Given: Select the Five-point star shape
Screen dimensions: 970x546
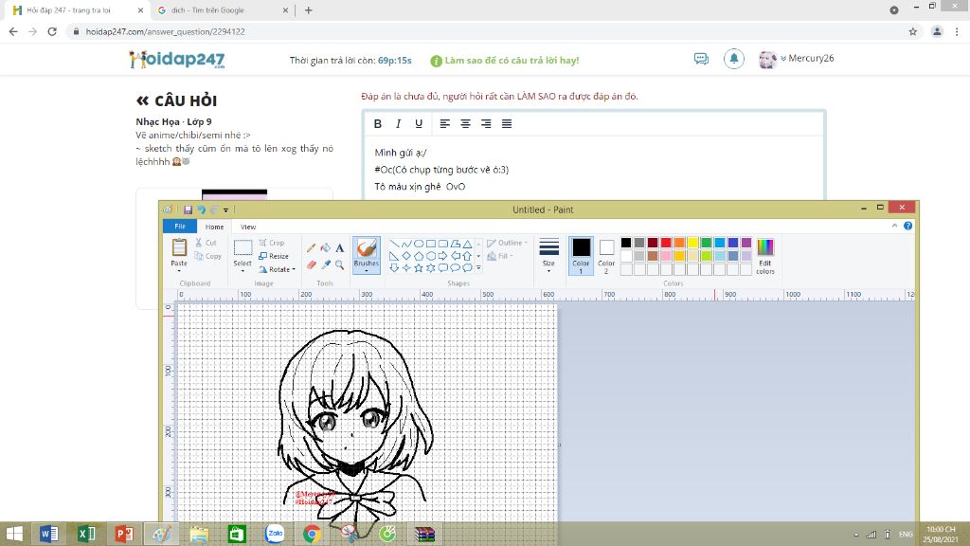Looking at the screenshot, I should coord(419,268).
